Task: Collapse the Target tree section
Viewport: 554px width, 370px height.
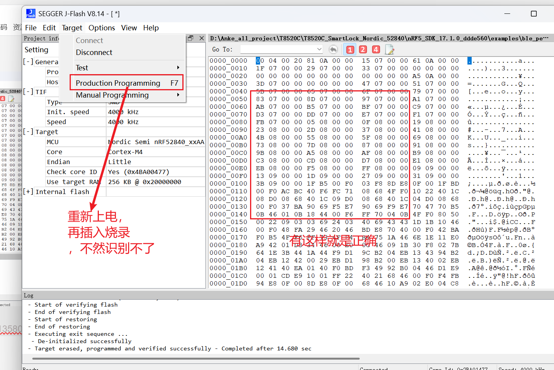Action: [x=27, y=132]
